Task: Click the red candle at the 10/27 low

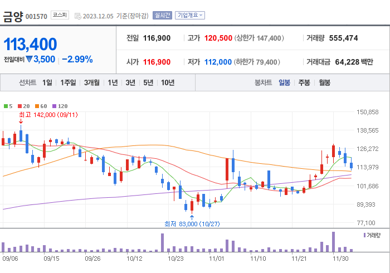Action: (x=192, y=206)
